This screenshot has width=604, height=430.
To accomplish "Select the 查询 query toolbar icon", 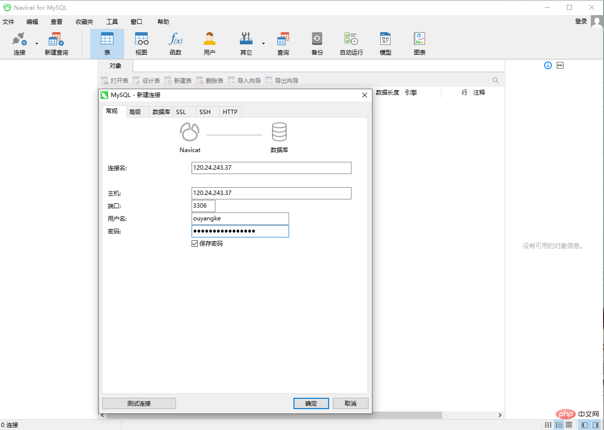I will tap(283, 43).
